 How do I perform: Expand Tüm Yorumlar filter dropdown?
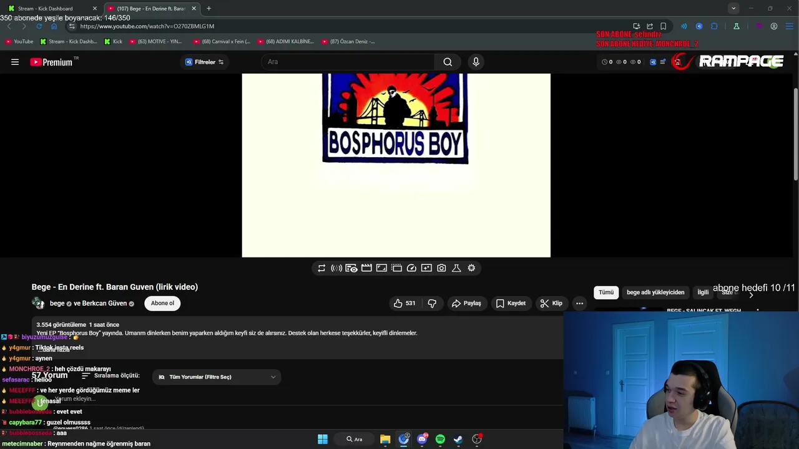click(x=216, y=377)
